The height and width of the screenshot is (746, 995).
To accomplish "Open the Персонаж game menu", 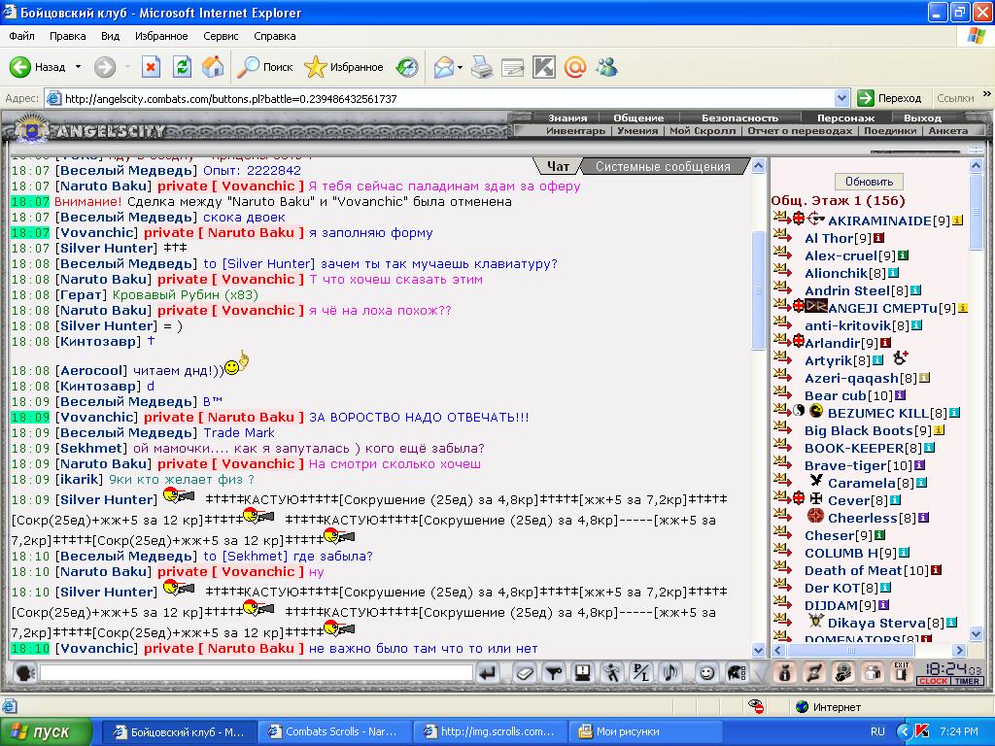I will (x=846, y=118).
